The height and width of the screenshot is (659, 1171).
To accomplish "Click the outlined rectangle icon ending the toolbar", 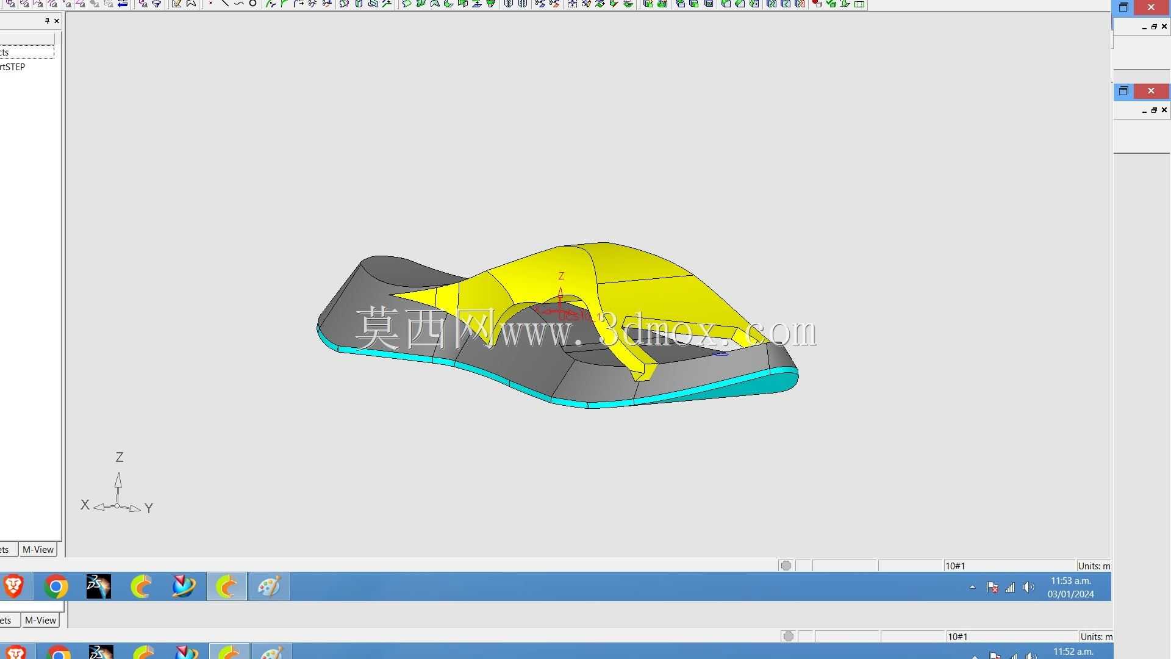I will (859, 4).
